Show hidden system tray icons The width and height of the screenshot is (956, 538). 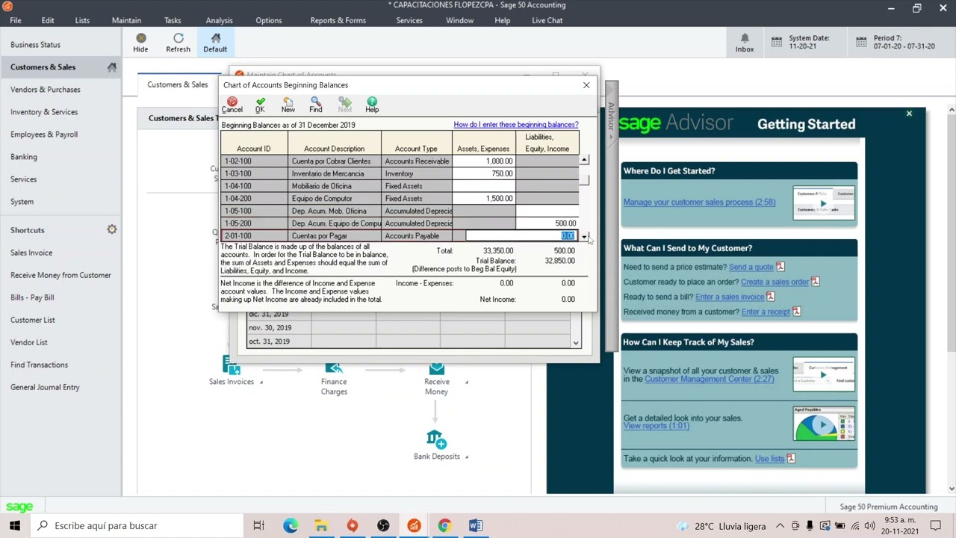pyautogui.click(x=780, y=525)
